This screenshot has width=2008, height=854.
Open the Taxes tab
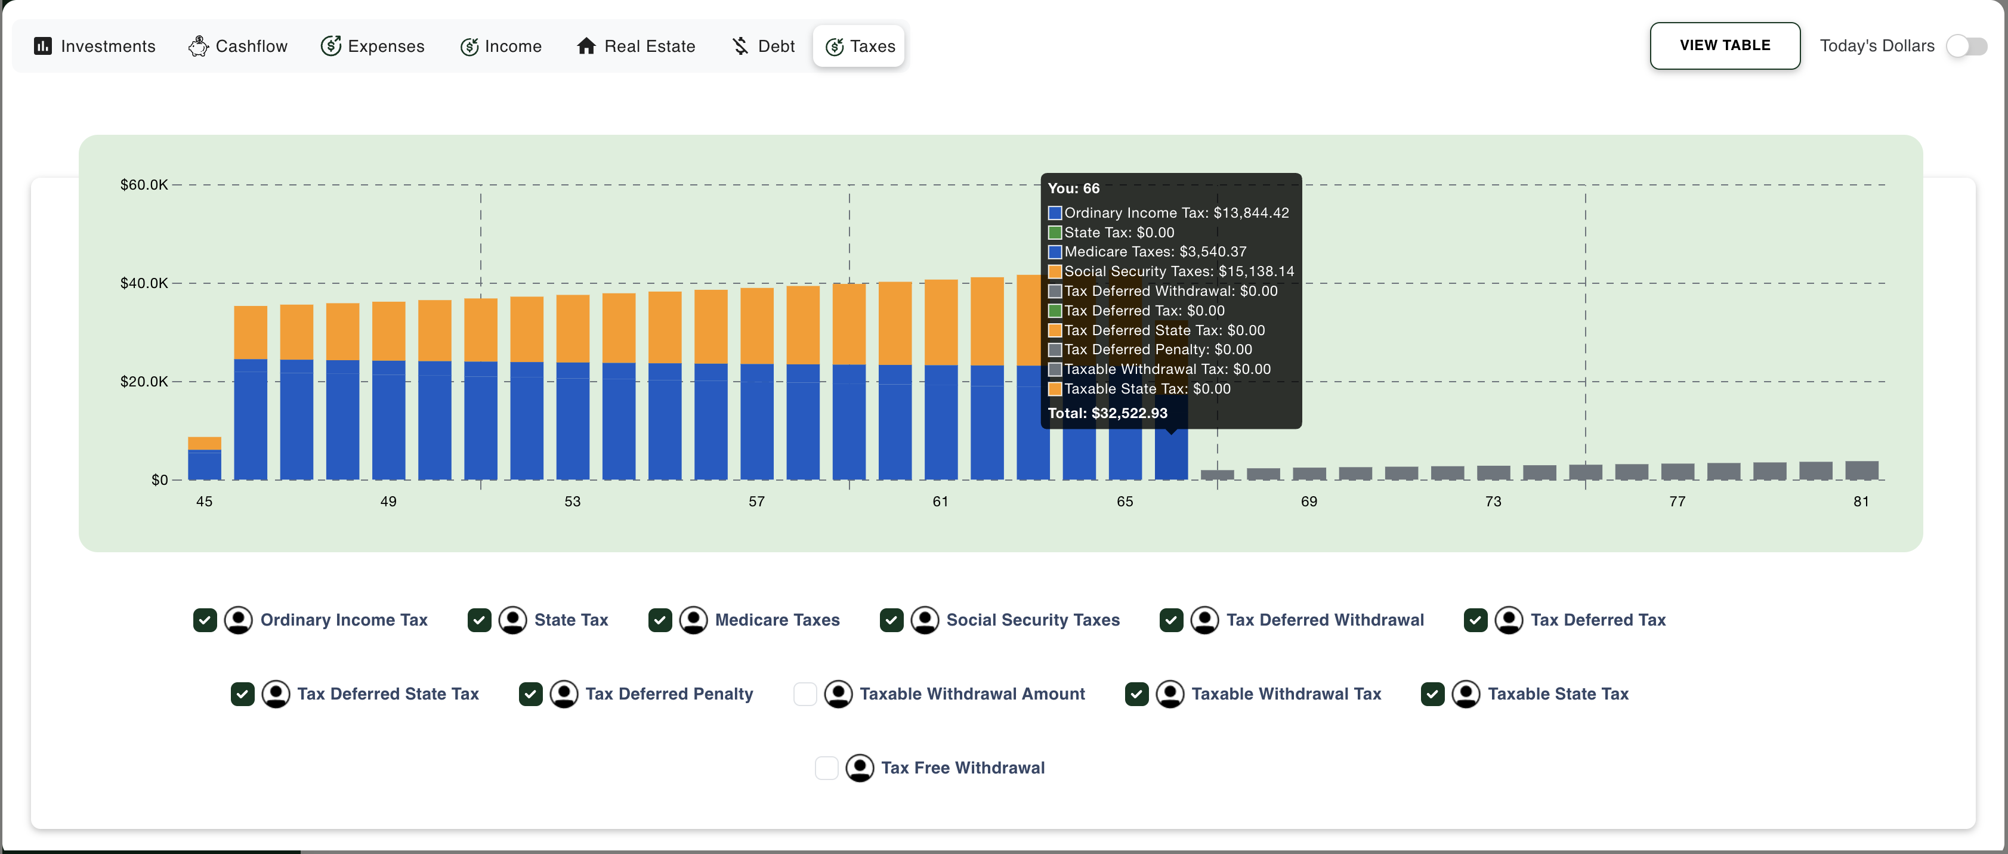coord(860,46)
